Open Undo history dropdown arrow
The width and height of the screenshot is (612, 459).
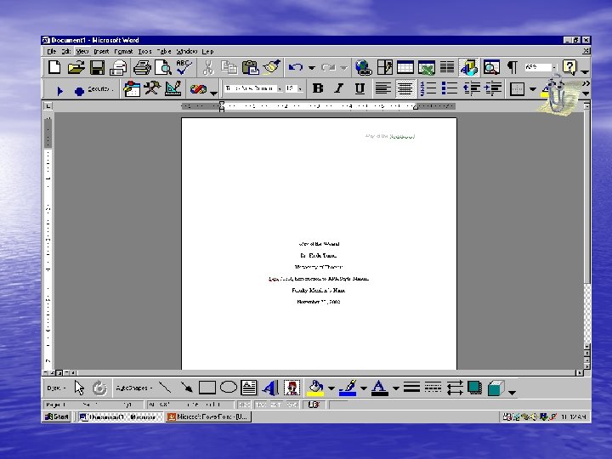(311, 68)
